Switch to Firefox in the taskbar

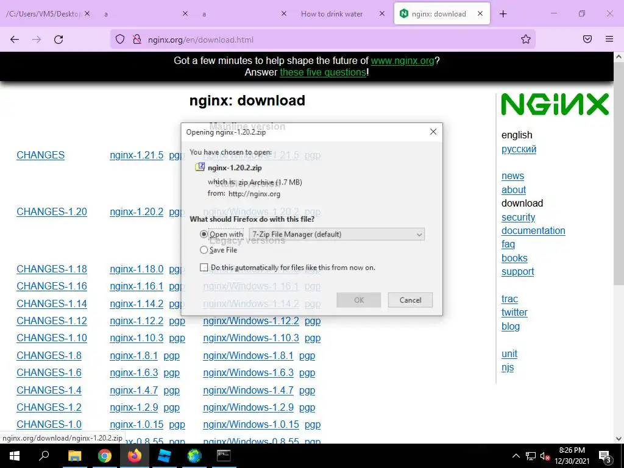coord(135,456)
